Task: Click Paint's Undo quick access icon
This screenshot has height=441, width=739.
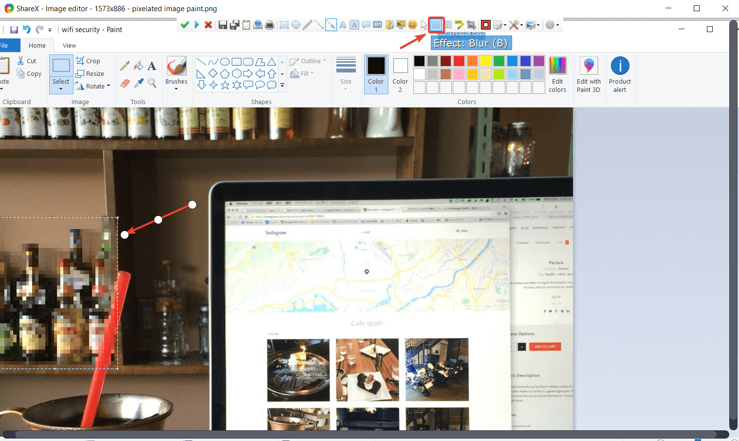Action: click(x=26, y=30)
